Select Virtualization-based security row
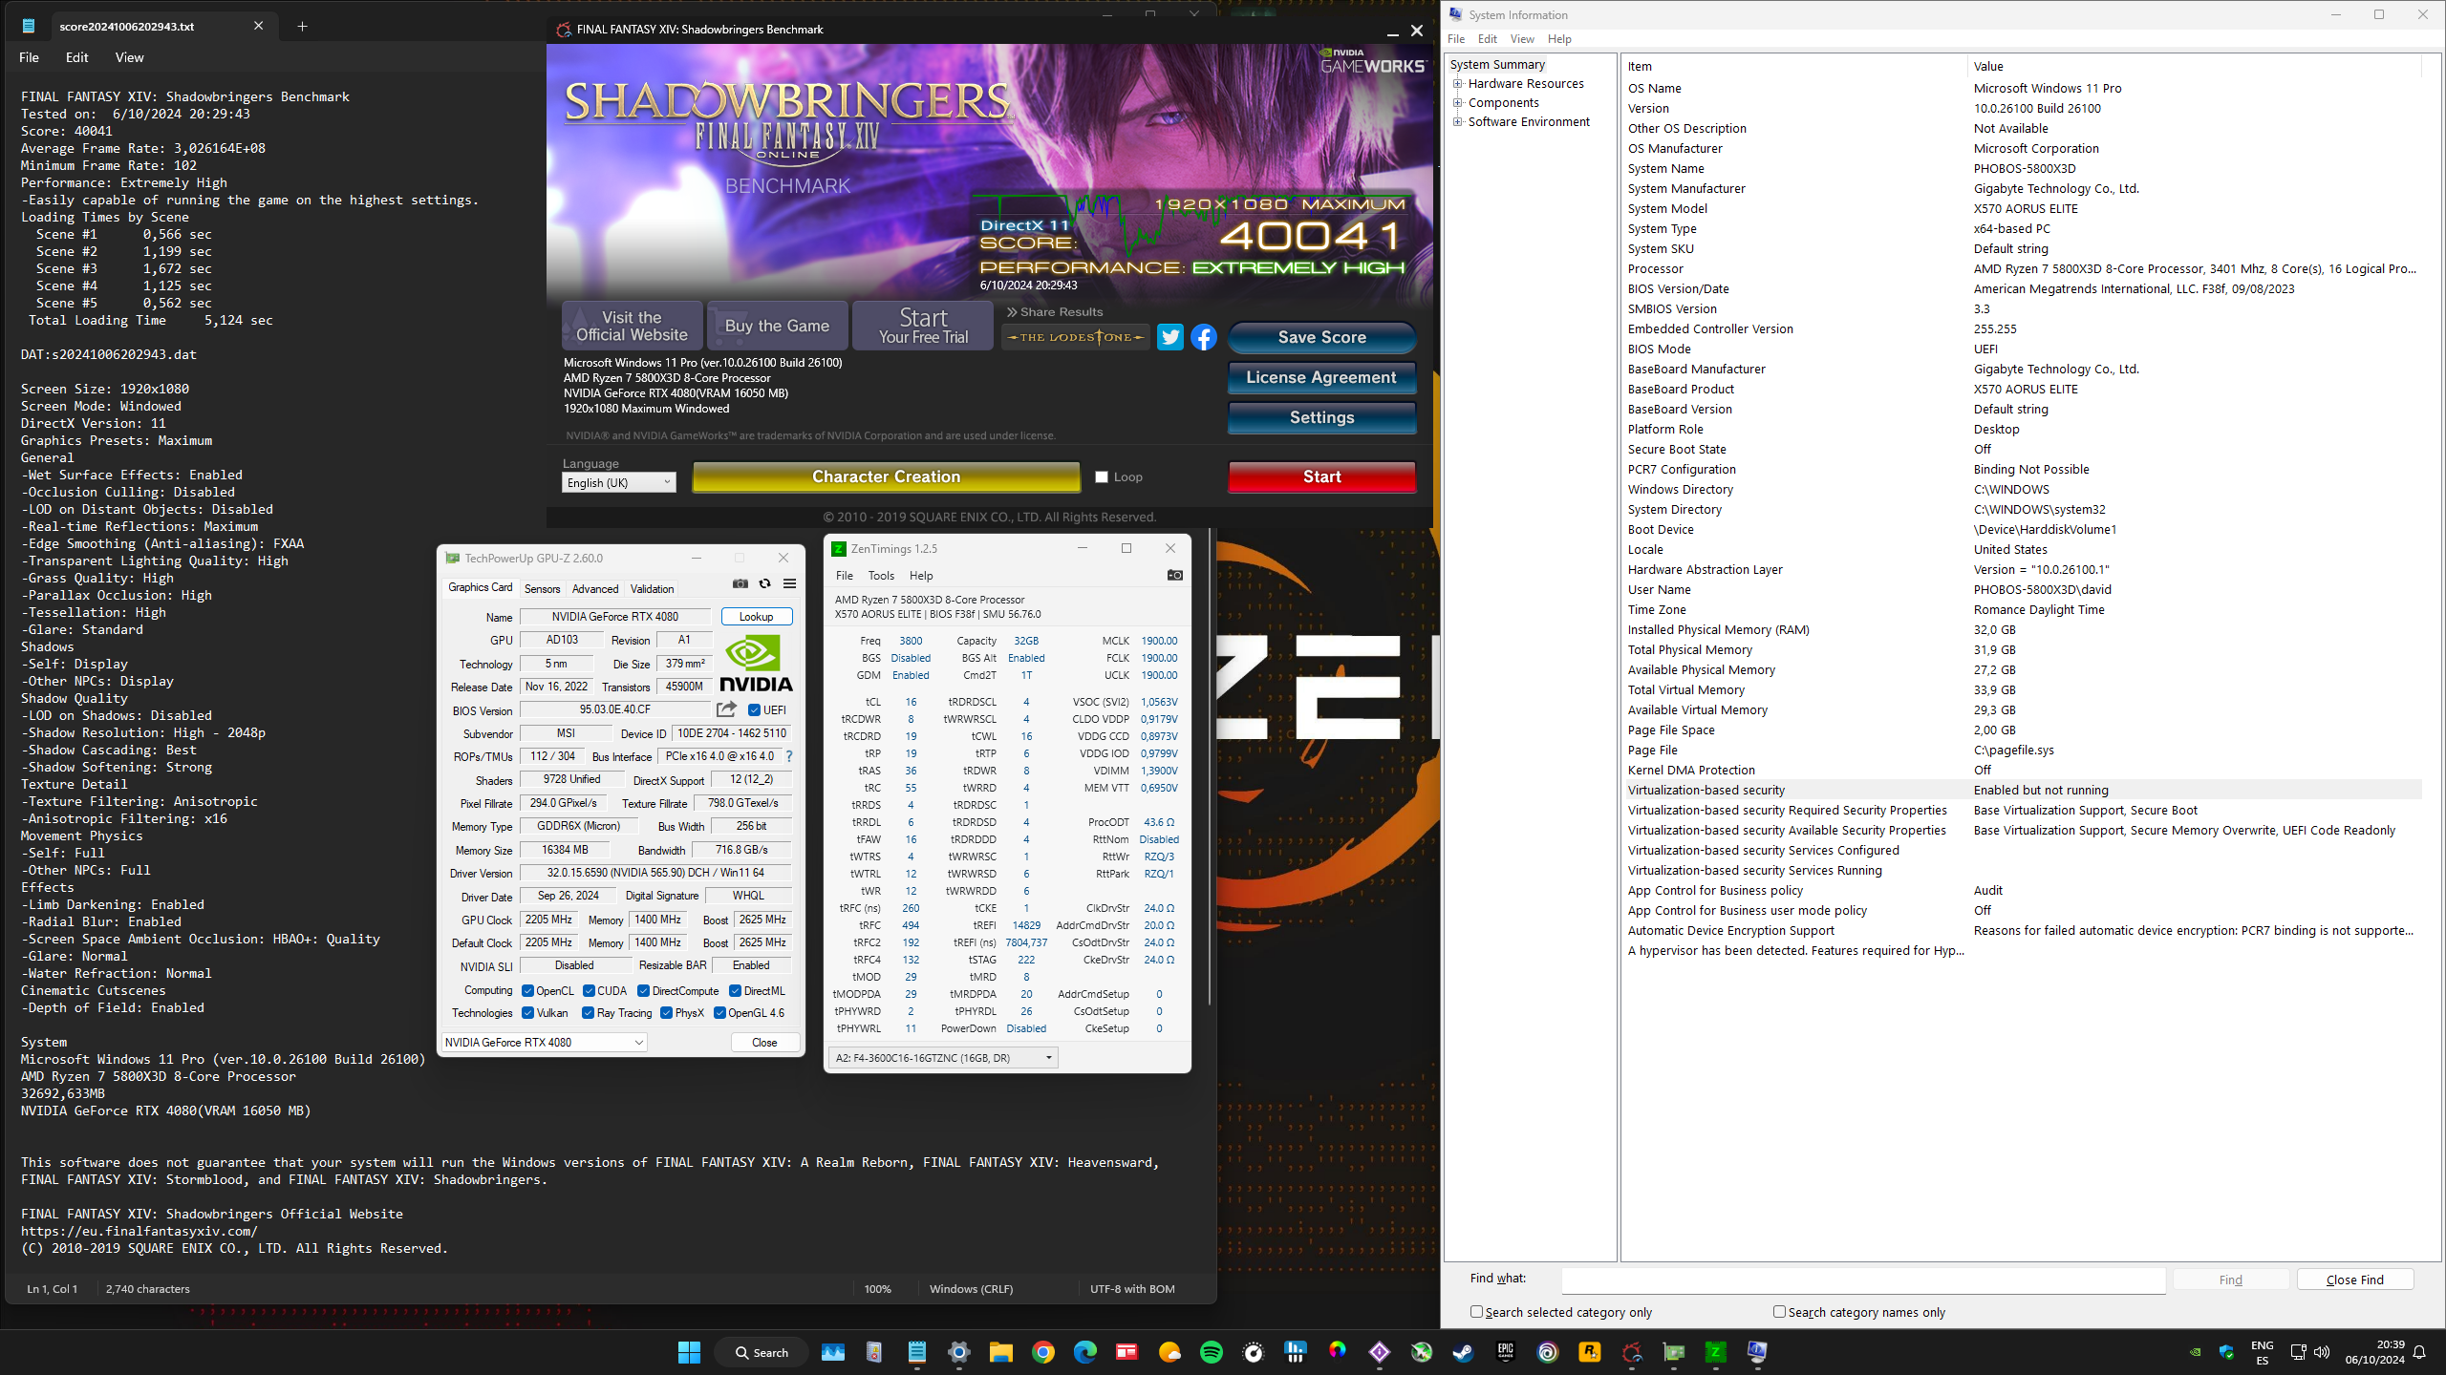 click(2024, 790)
